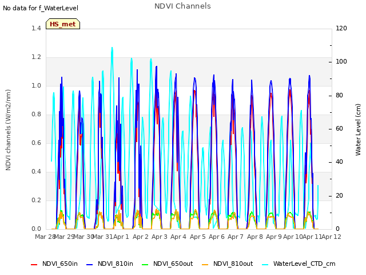
Task: Click the 100 right axis tick label
Action: (x=341, y=62)
